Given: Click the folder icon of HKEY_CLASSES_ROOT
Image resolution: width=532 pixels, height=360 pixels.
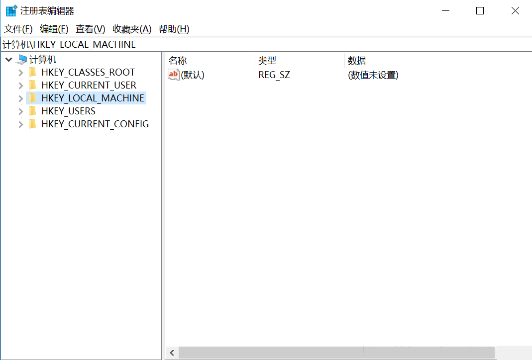Looking at the screenshot, I should [x=32, y=72].
